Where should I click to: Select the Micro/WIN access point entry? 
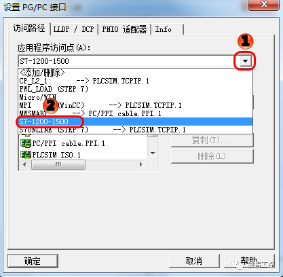coord(135,97)
